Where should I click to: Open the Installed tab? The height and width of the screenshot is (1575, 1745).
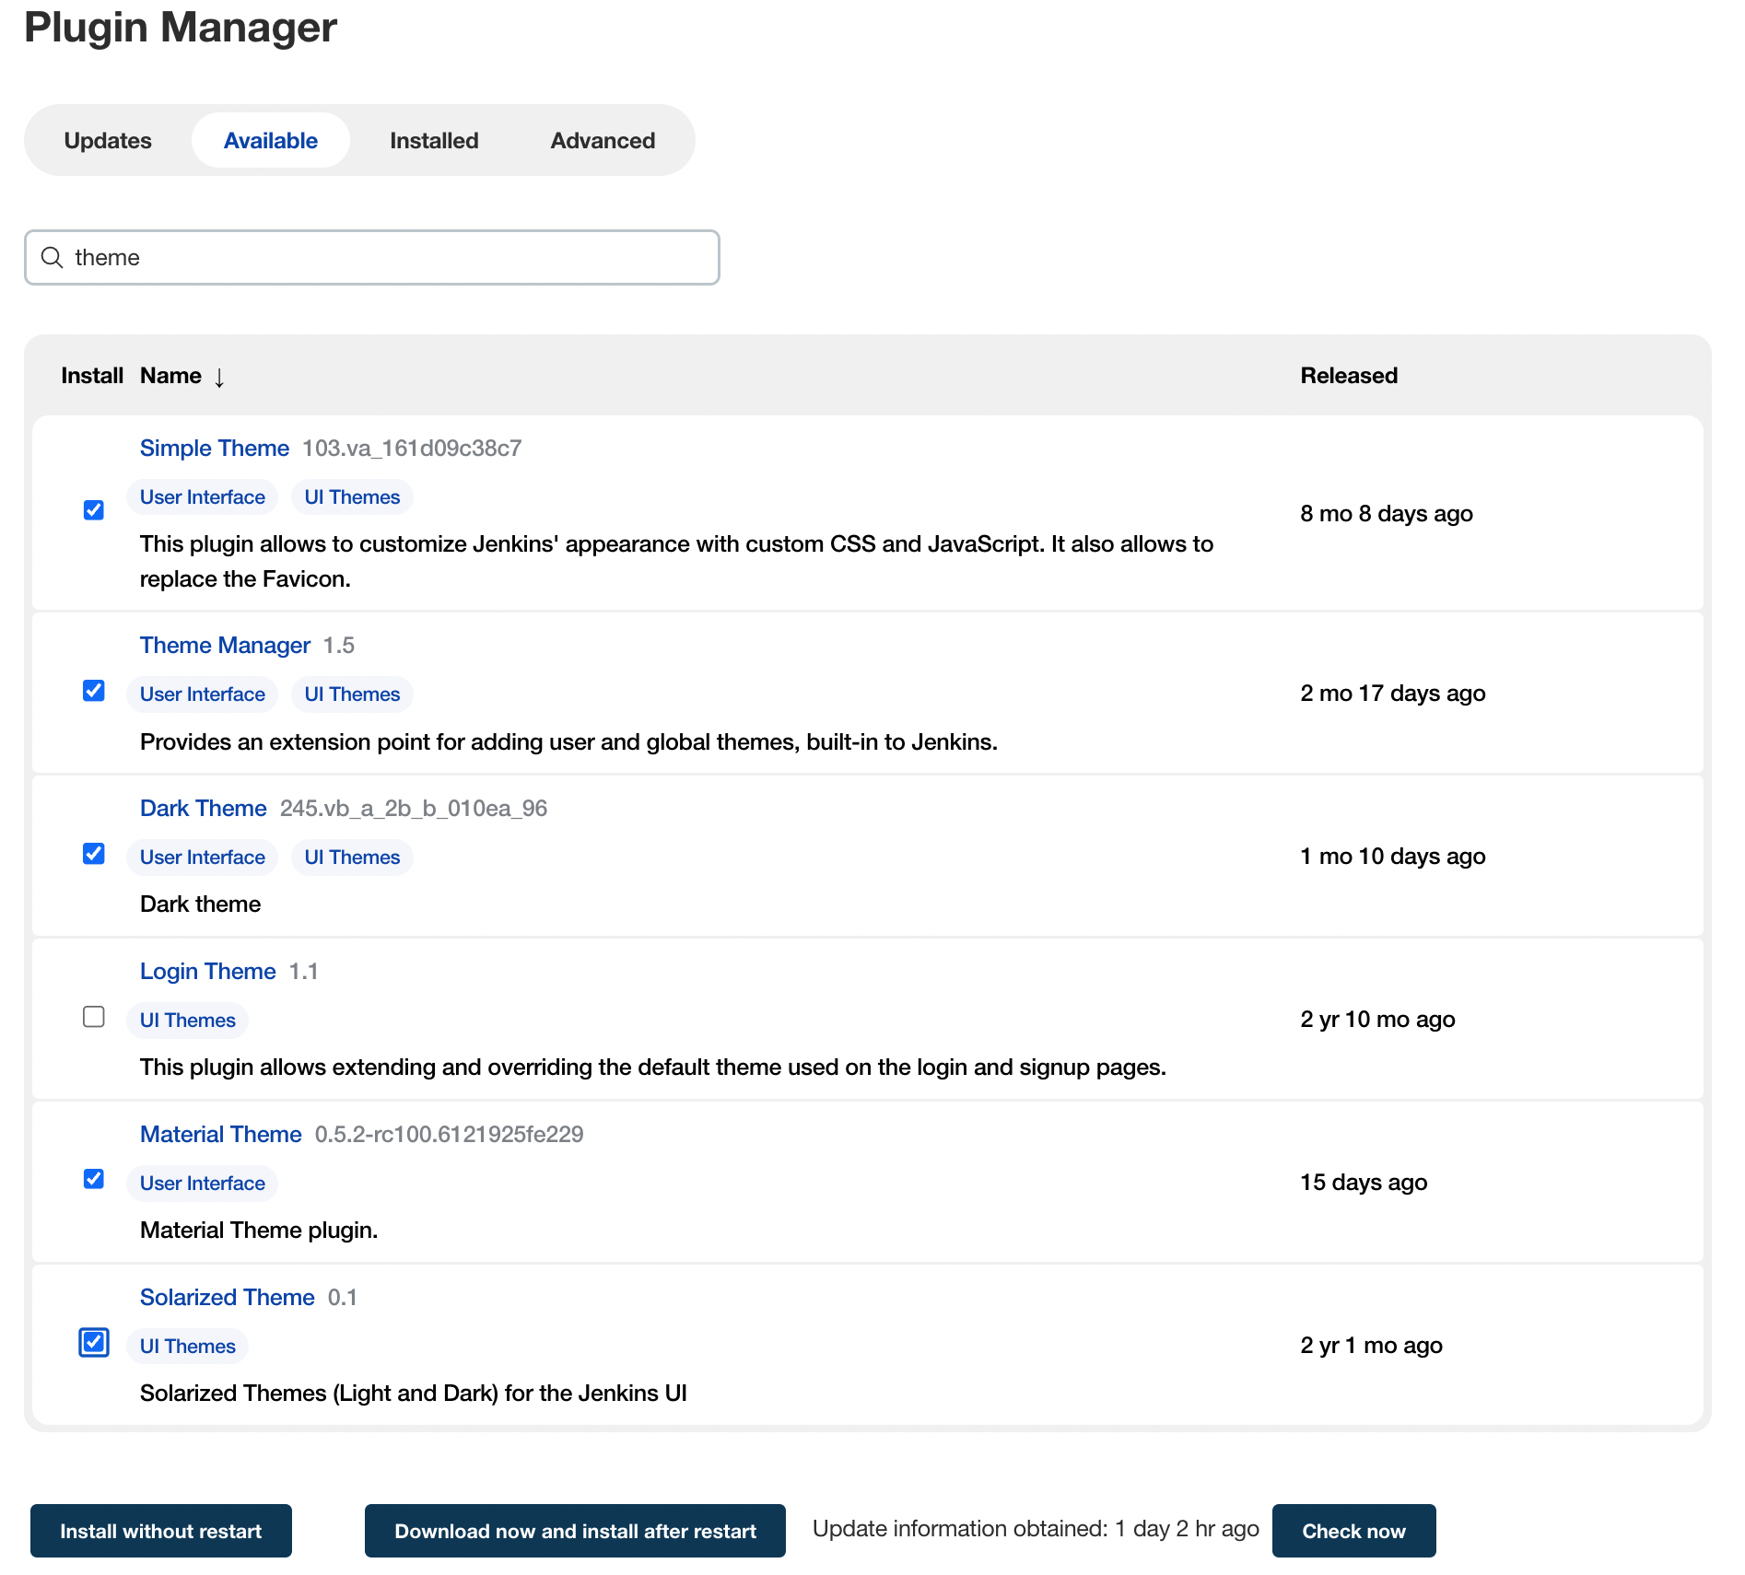(x=434, y=140)
